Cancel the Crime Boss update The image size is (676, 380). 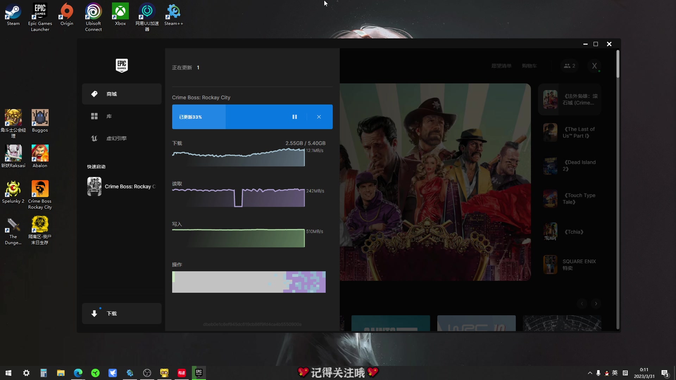coord(319,117)
